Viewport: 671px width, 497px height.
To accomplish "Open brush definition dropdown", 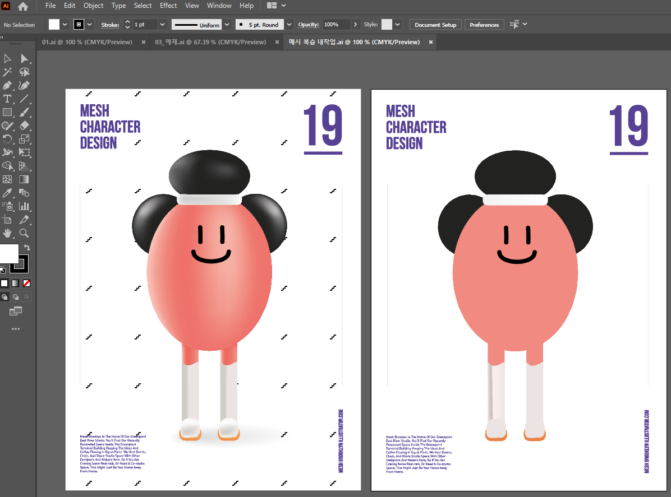I will coord(289,24).
